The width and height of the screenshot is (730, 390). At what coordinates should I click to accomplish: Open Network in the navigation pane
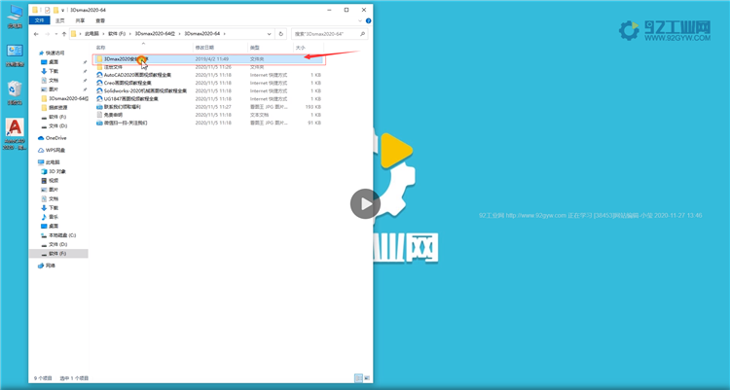[x=47, y=266]
